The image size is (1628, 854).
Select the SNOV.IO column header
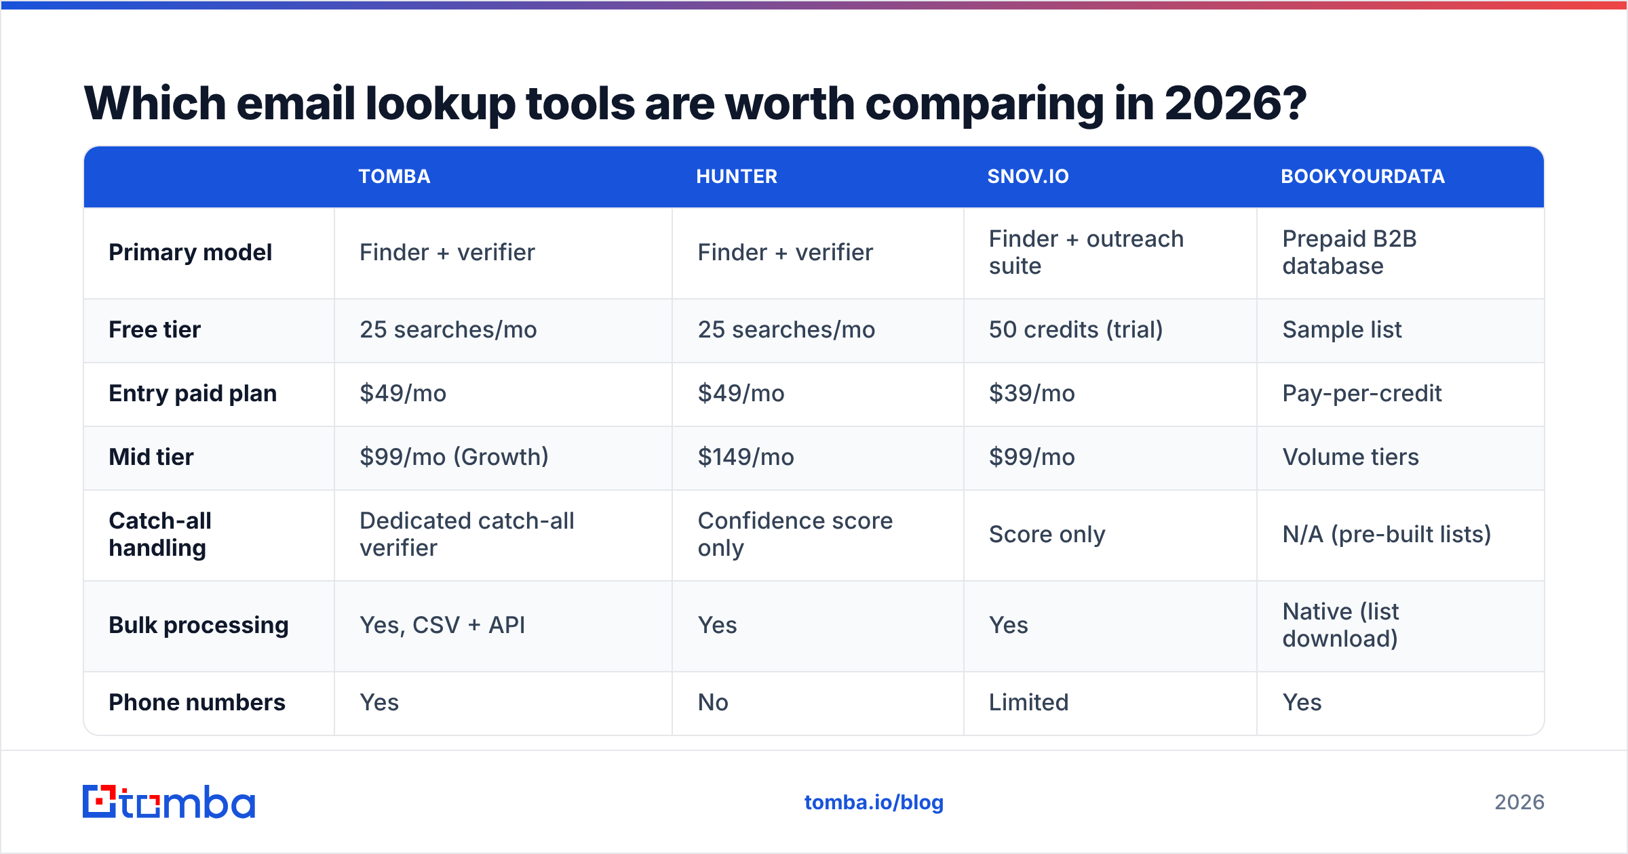pos(1028,176)
